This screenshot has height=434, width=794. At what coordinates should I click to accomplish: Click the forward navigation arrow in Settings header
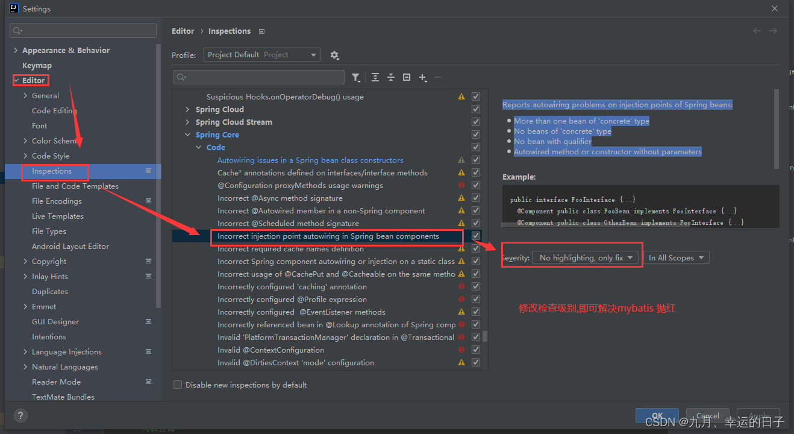pyautogui.click(x=773, y=31)
